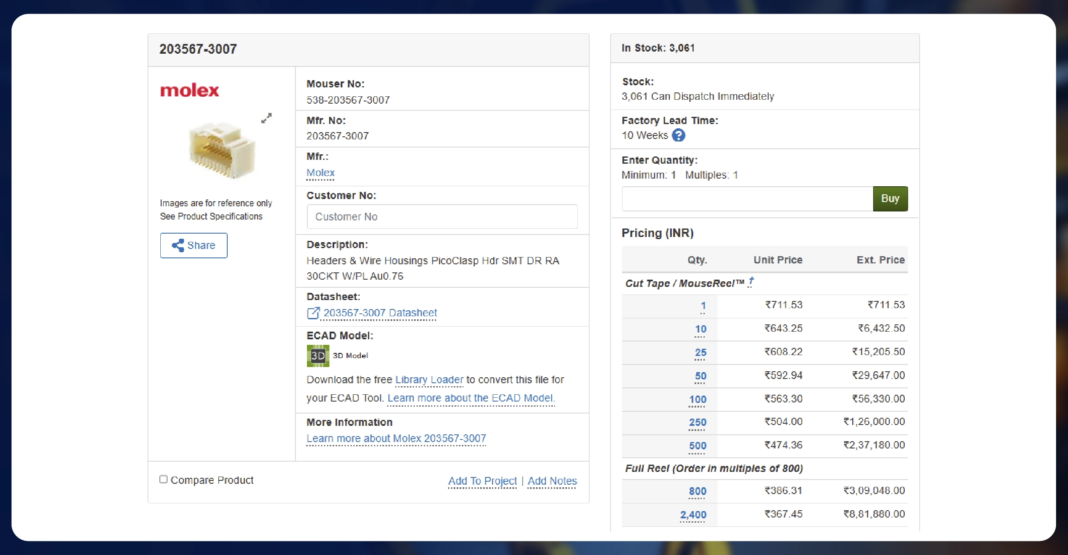1068x555 pixels.
Task: Open the Share options
Action: pyautogui.click(x=193, y=245)
